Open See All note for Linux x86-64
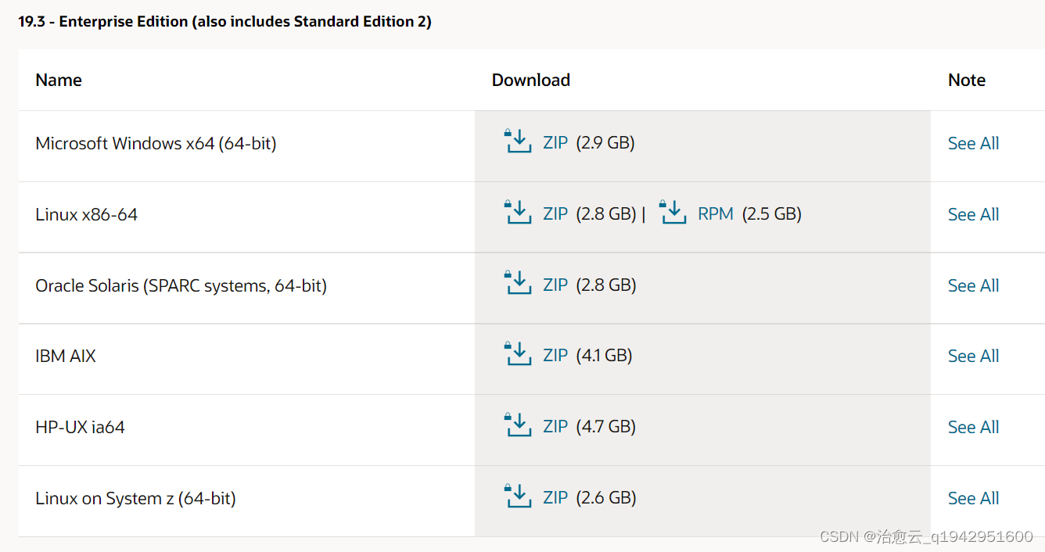The image size is (1045, 552). click(x=973, y=214)
